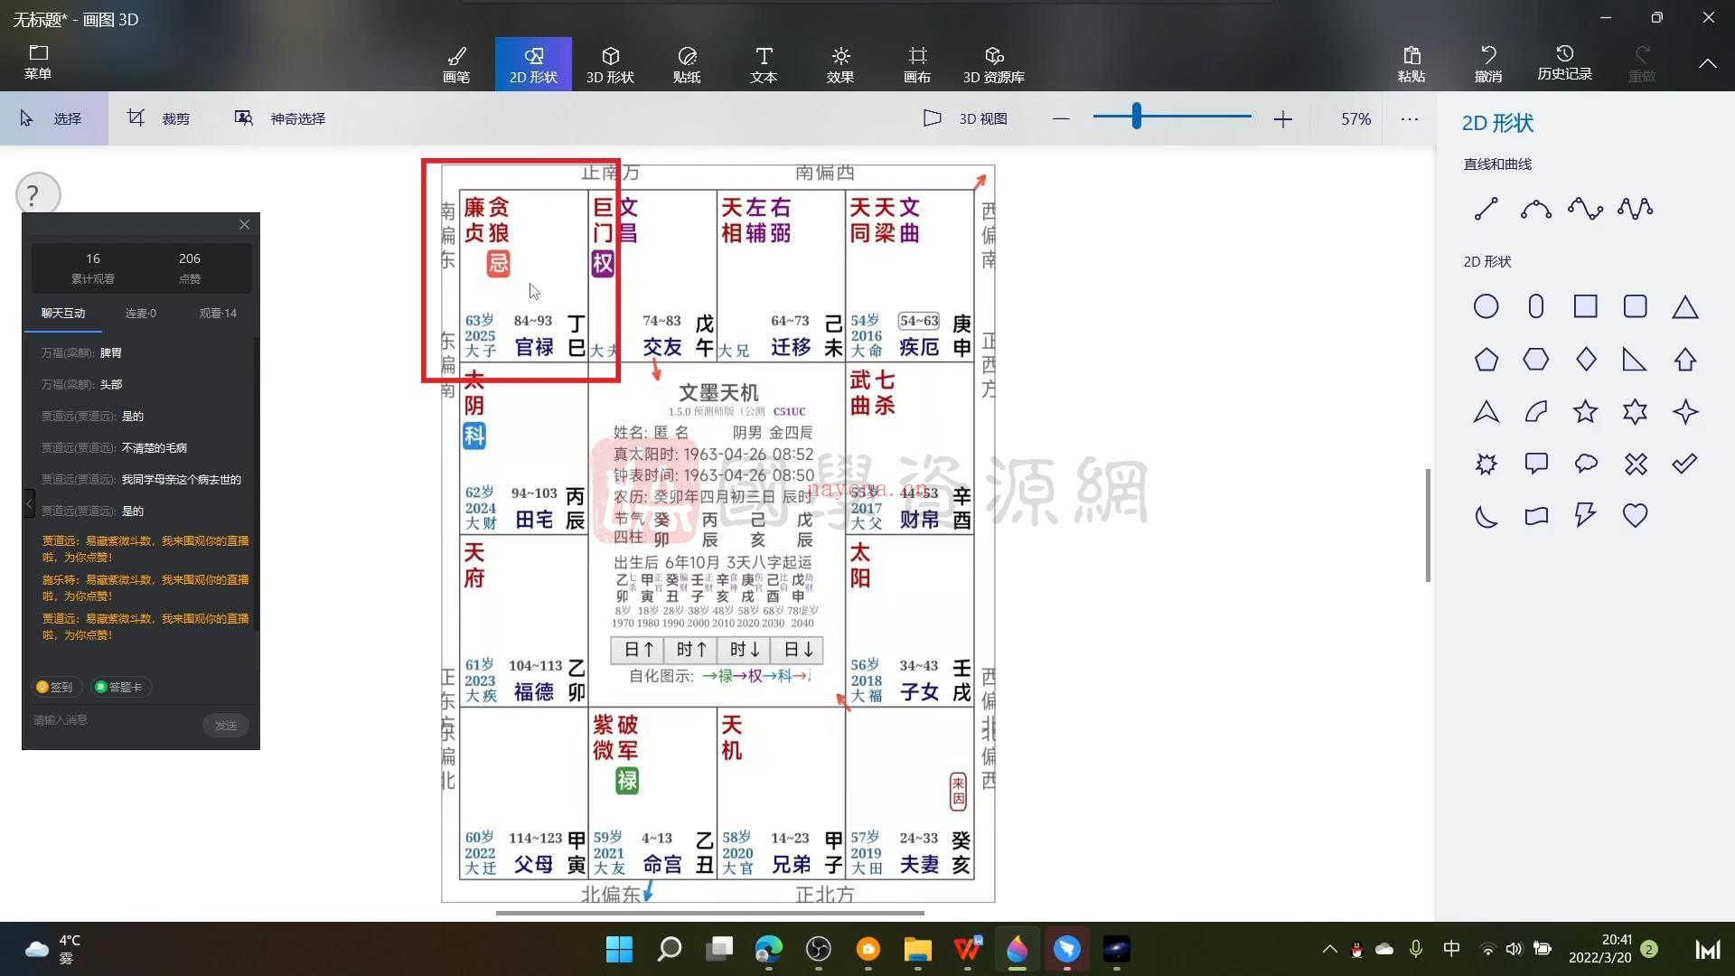Image resolution: width=1735 pixels, height=976 pixels.
Task: Click the 文本 text tool icon
Action: pos(764,63)
